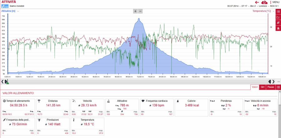
Task: Open the chart list options icon
Action: tap(278, 11)
